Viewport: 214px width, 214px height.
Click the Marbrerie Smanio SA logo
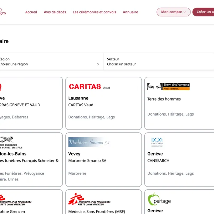(x=89, y=142)
